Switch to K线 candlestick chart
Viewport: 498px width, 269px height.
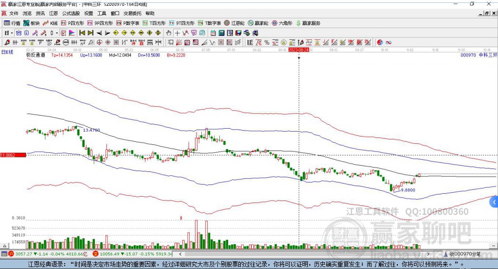50,23
